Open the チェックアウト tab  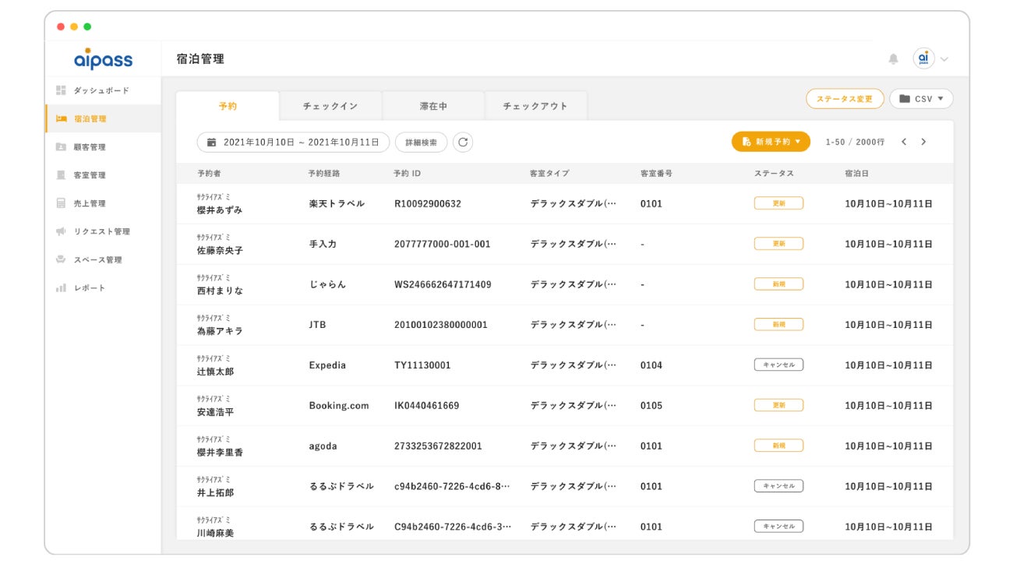pos(535,106)
